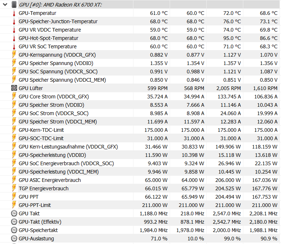Click thermometer icon beside GPU-Speicher-Junction-Temperatur
The height and width of the screenshot is (244, 281).
point(14,21)
